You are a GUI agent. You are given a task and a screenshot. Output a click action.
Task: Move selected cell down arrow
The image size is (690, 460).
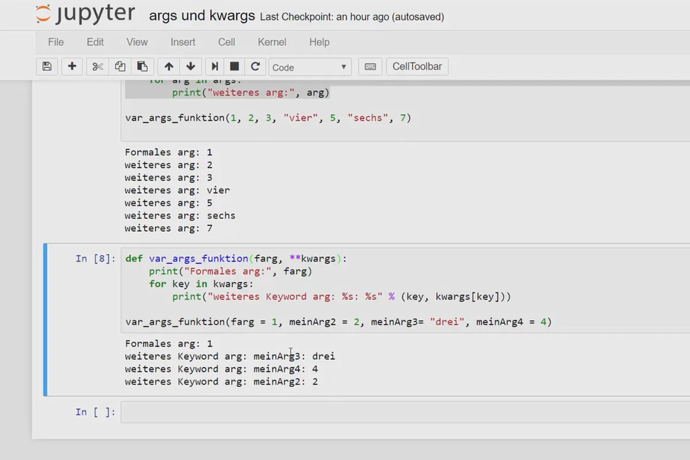click(190, 67)
